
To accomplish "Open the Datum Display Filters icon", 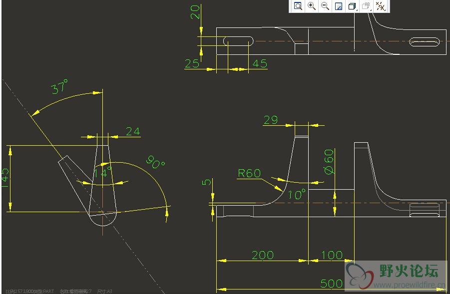I will 381,6.
